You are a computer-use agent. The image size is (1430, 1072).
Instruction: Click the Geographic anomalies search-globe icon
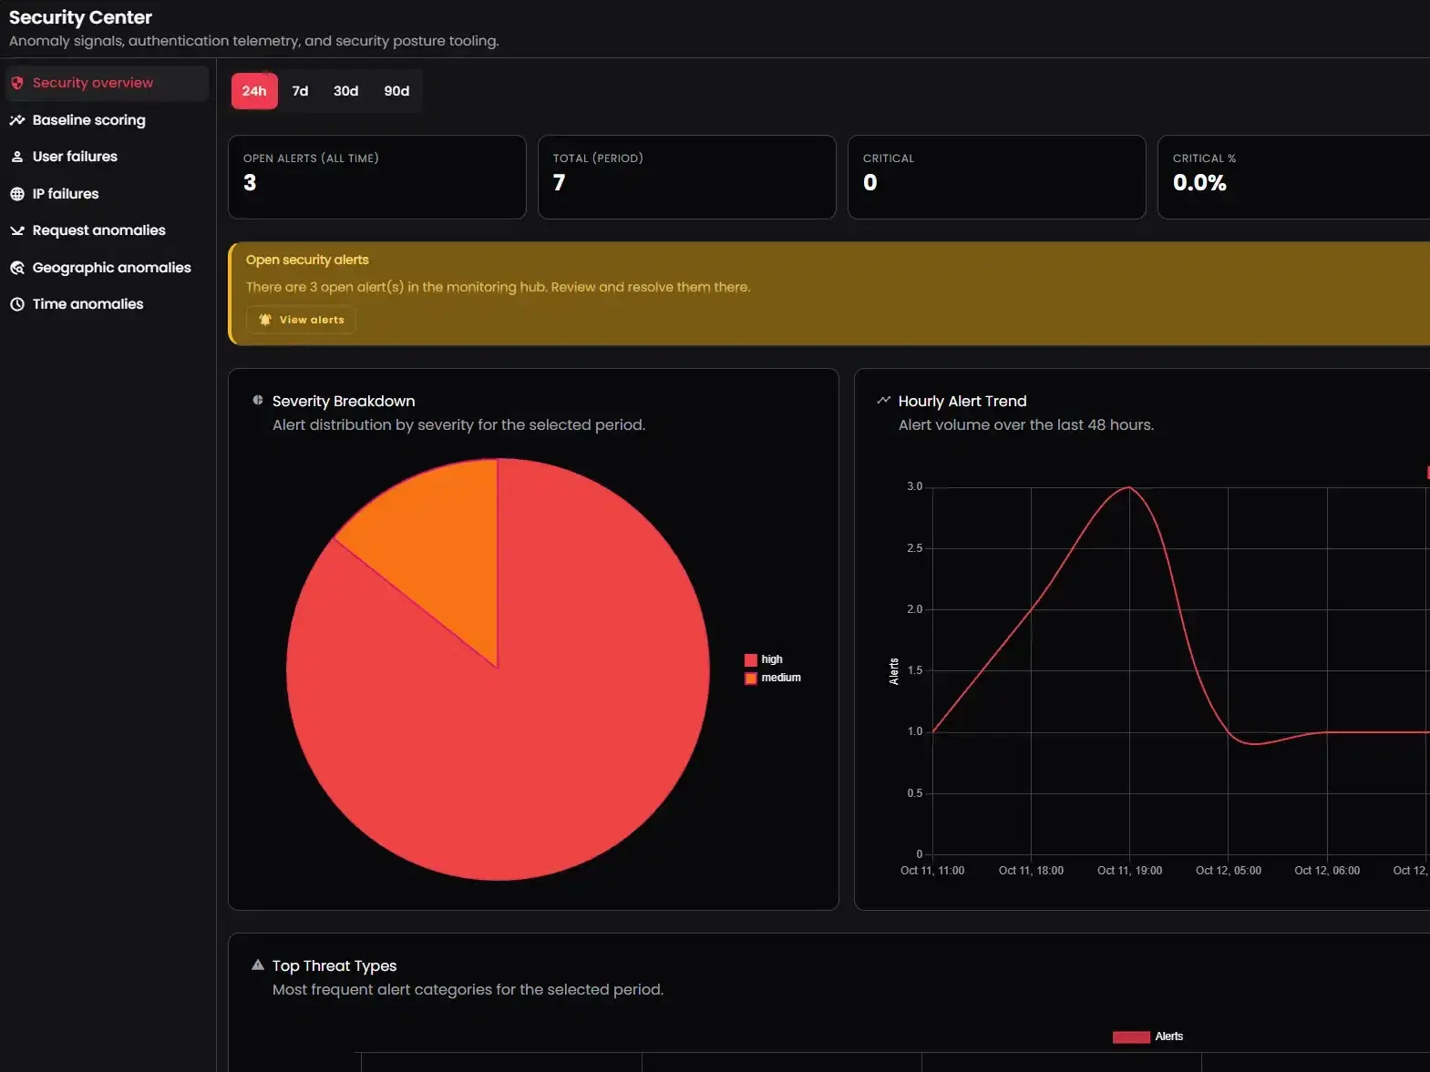click(x=17, y=268)
